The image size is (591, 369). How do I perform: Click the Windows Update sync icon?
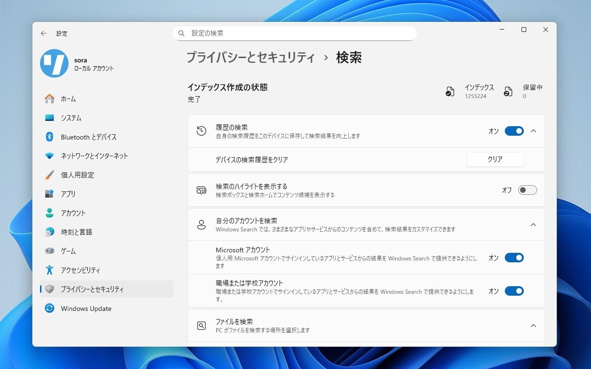click(50, 308)
